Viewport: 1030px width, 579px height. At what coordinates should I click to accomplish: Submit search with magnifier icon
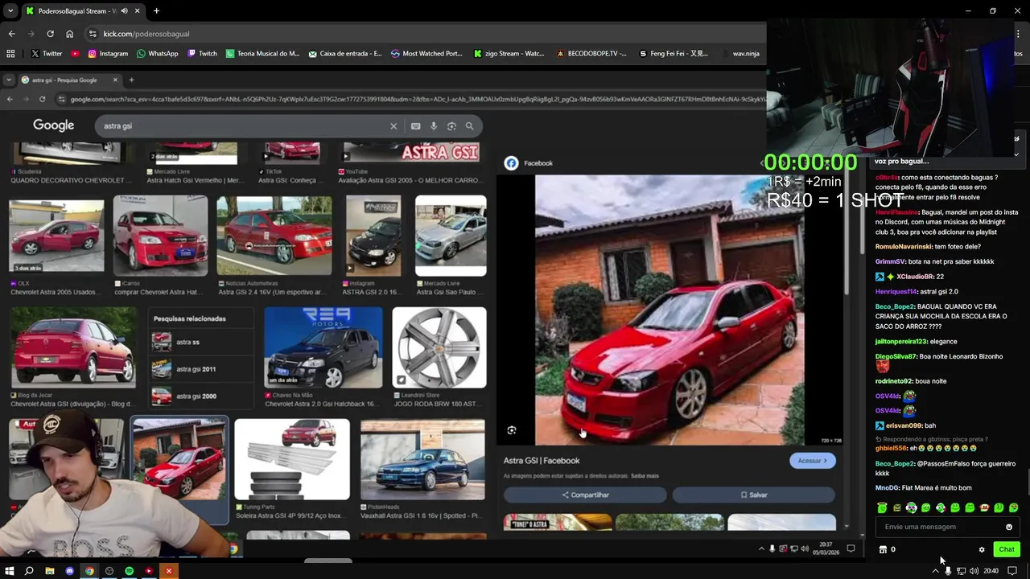click(x=469, y=126)
